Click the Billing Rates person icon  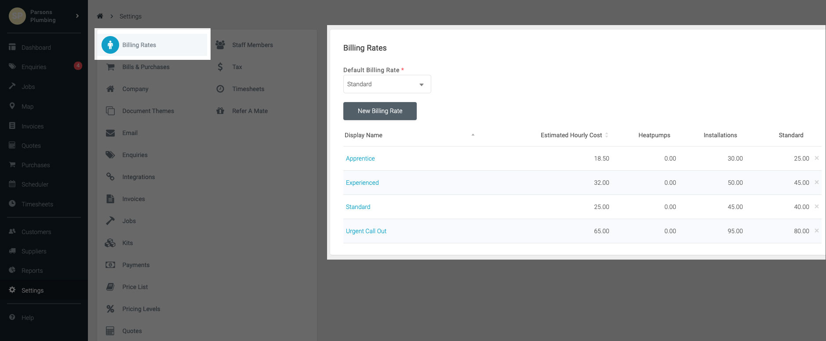[110, 45]
